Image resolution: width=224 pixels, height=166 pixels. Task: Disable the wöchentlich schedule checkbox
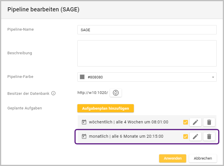click(186, 122)
